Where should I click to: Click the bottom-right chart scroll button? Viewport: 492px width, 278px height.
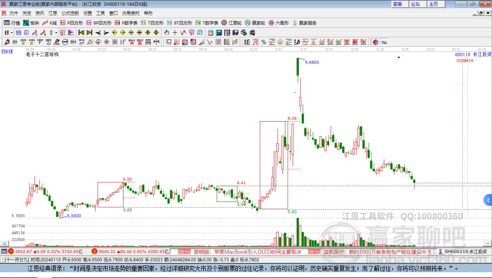(487, 243)
